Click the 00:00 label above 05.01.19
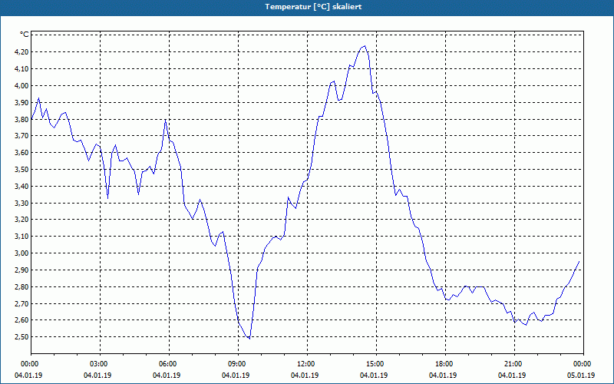The height and width of the screenshot is (384, 614). (581, 364)
